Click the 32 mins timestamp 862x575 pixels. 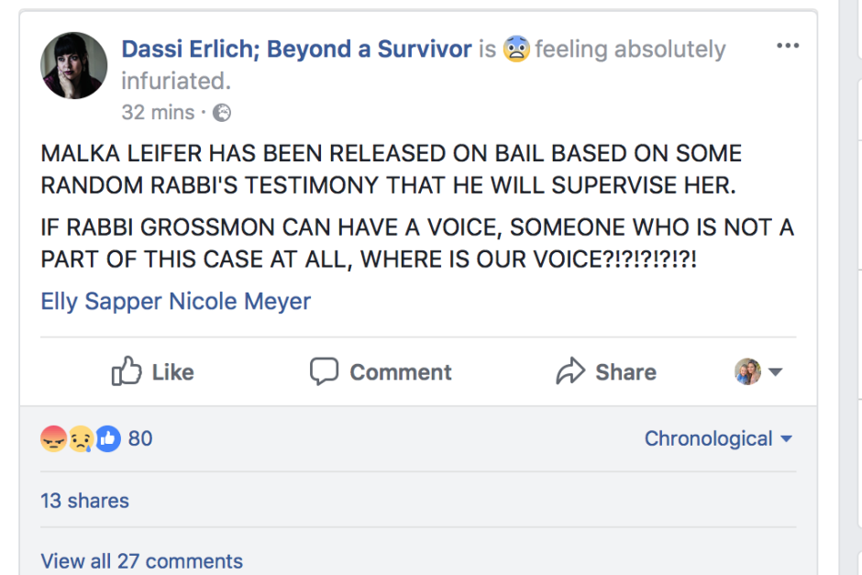tap(158, 113)
